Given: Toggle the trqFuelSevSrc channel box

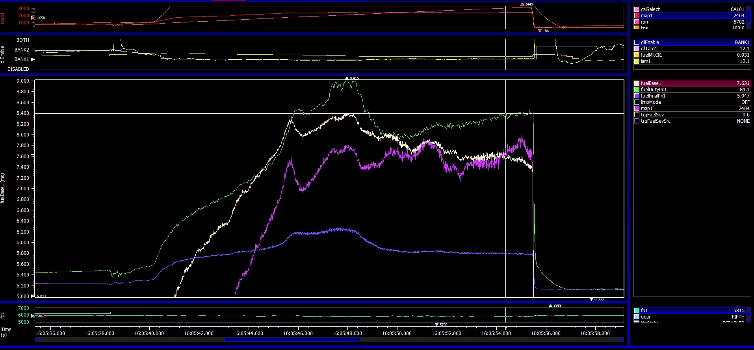Looking at the screenshot, I should (x=637, y=121).
